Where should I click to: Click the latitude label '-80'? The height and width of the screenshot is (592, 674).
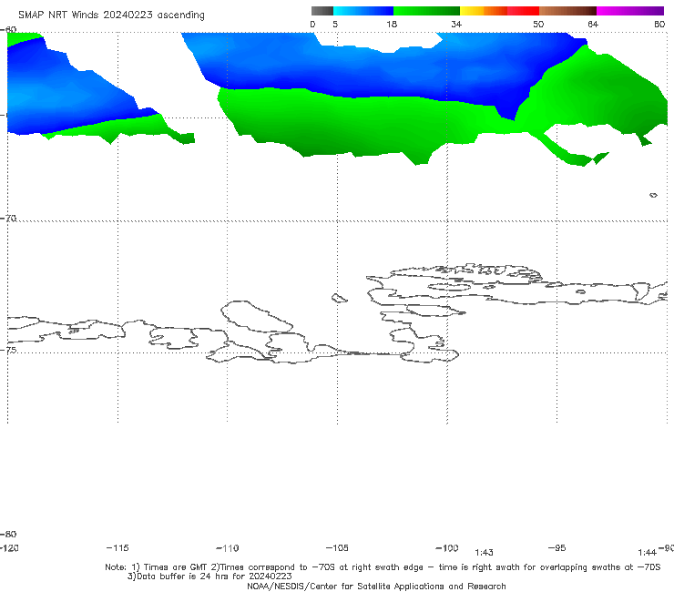pos(8,535)
